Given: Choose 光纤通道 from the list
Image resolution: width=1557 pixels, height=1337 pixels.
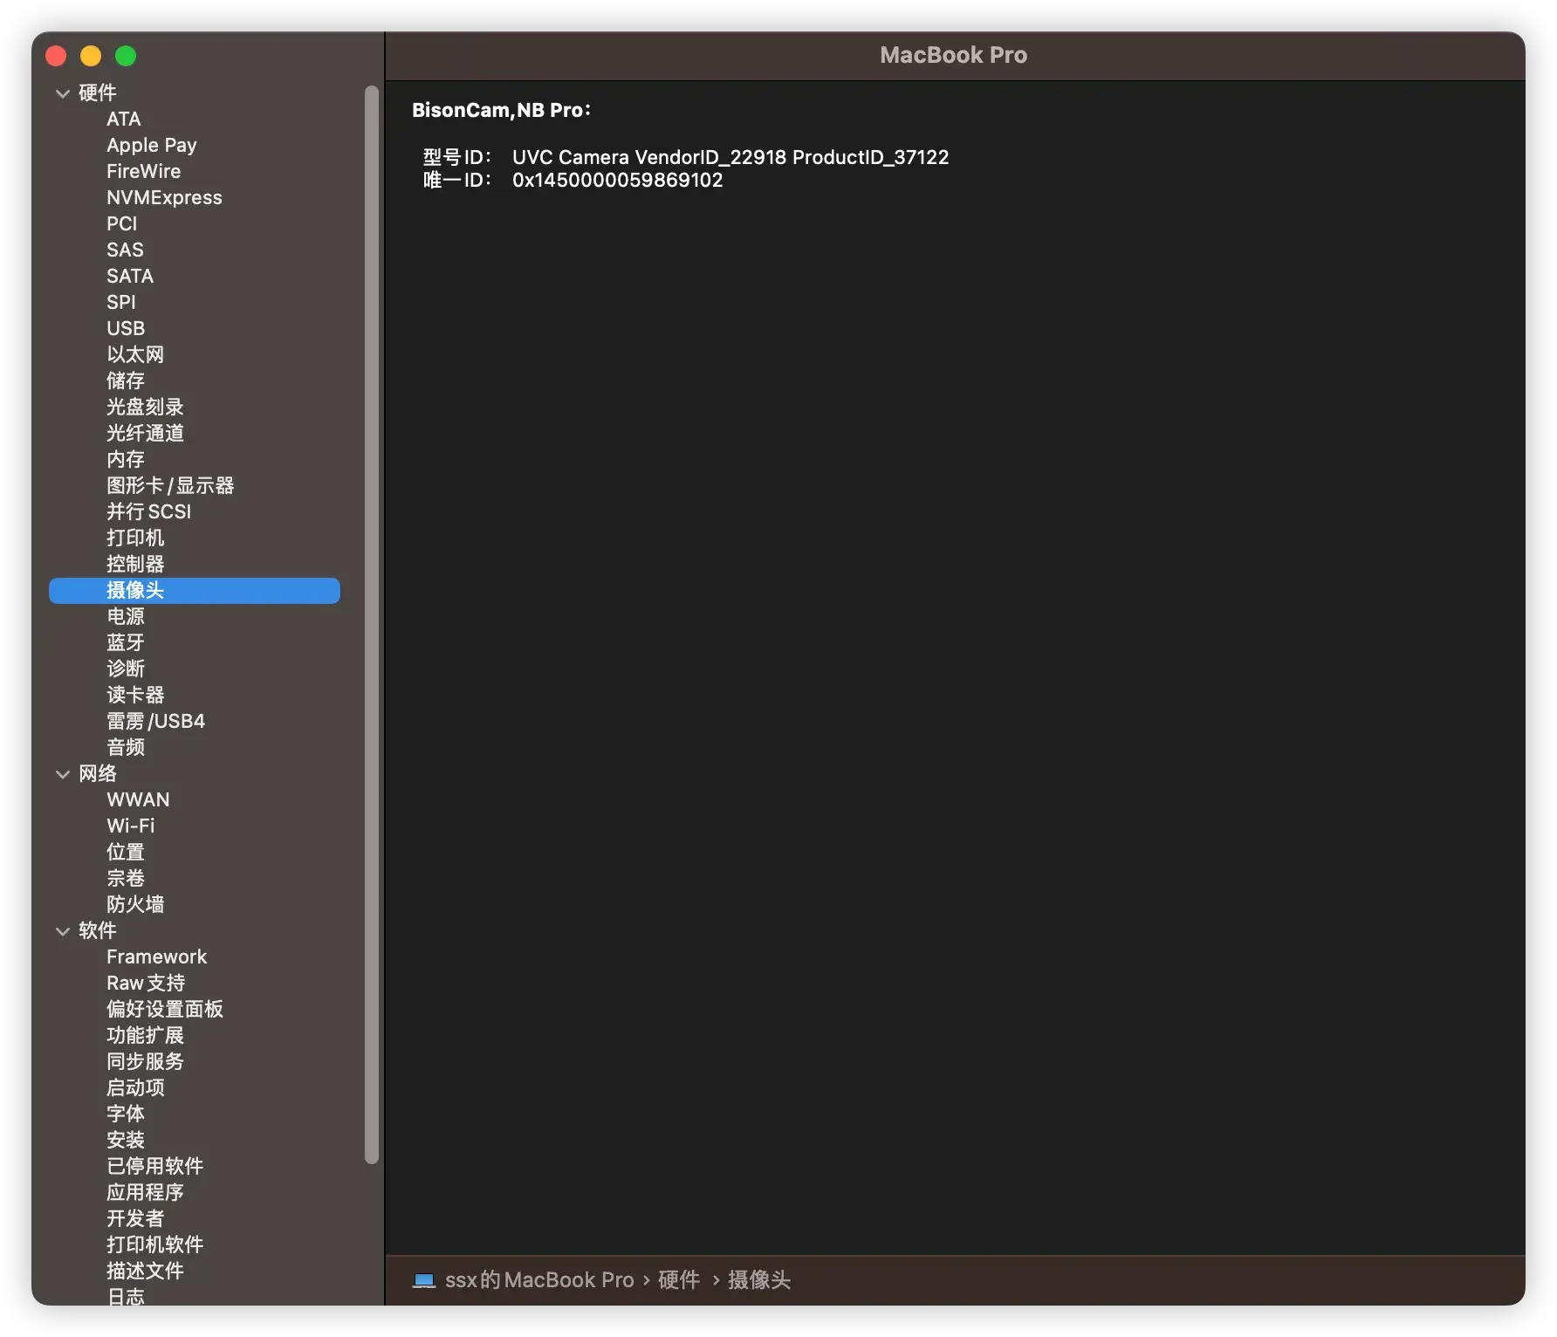Looking at the screenshot, I should point(145,433).
